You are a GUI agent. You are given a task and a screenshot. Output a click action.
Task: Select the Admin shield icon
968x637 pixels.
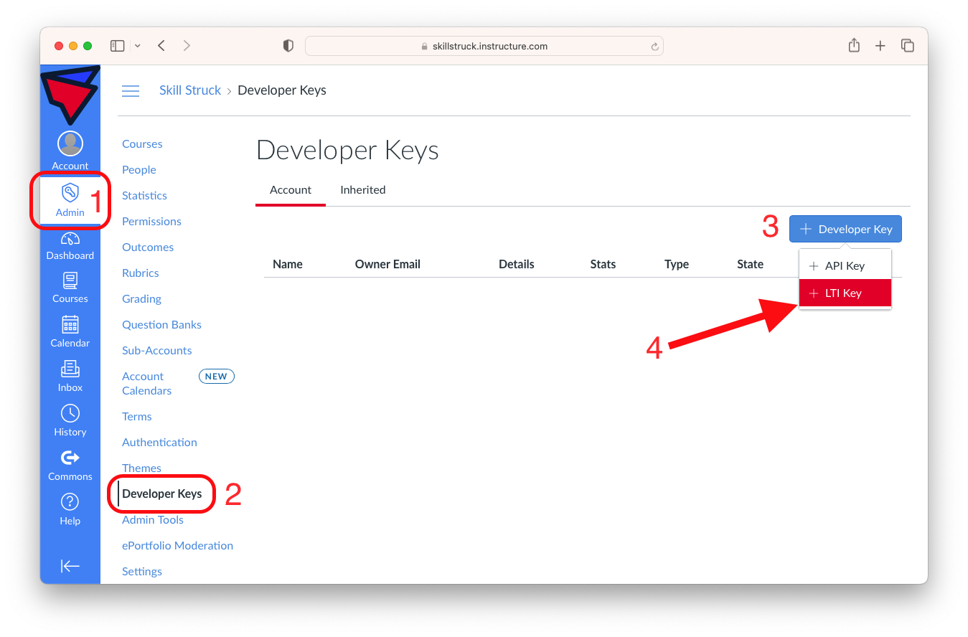click(x=70, y=194)
